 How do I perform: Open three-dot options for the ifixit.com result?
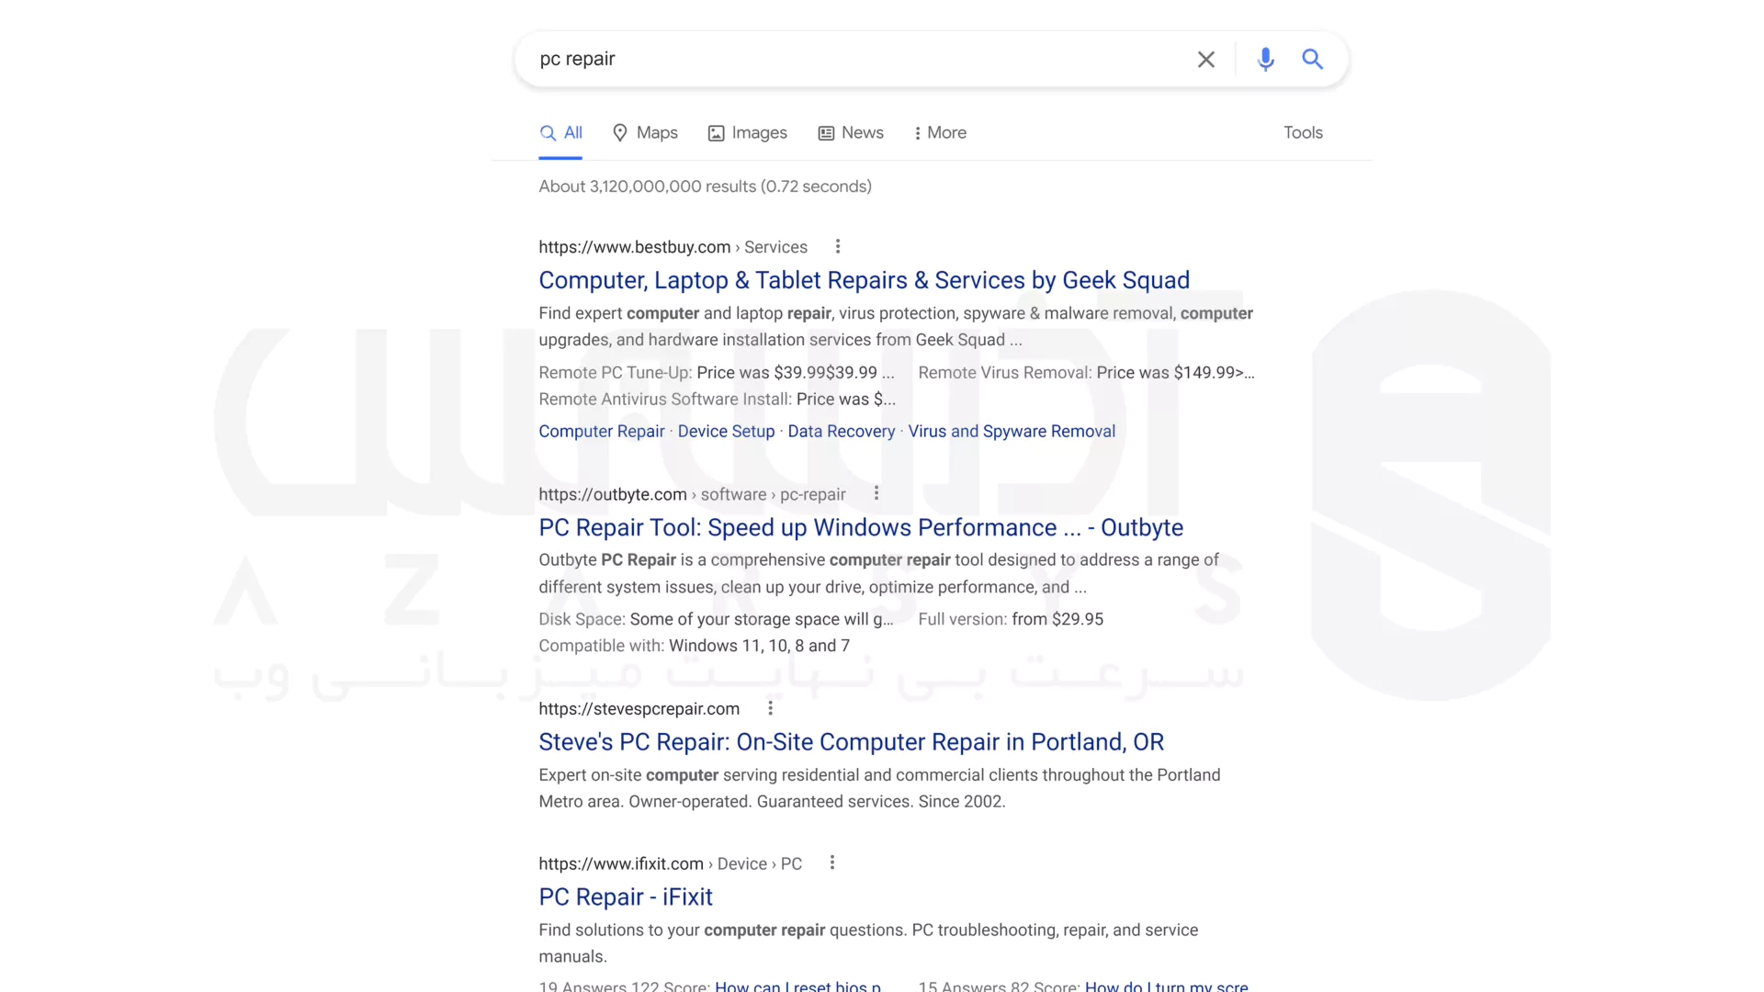tap(831, 862)
